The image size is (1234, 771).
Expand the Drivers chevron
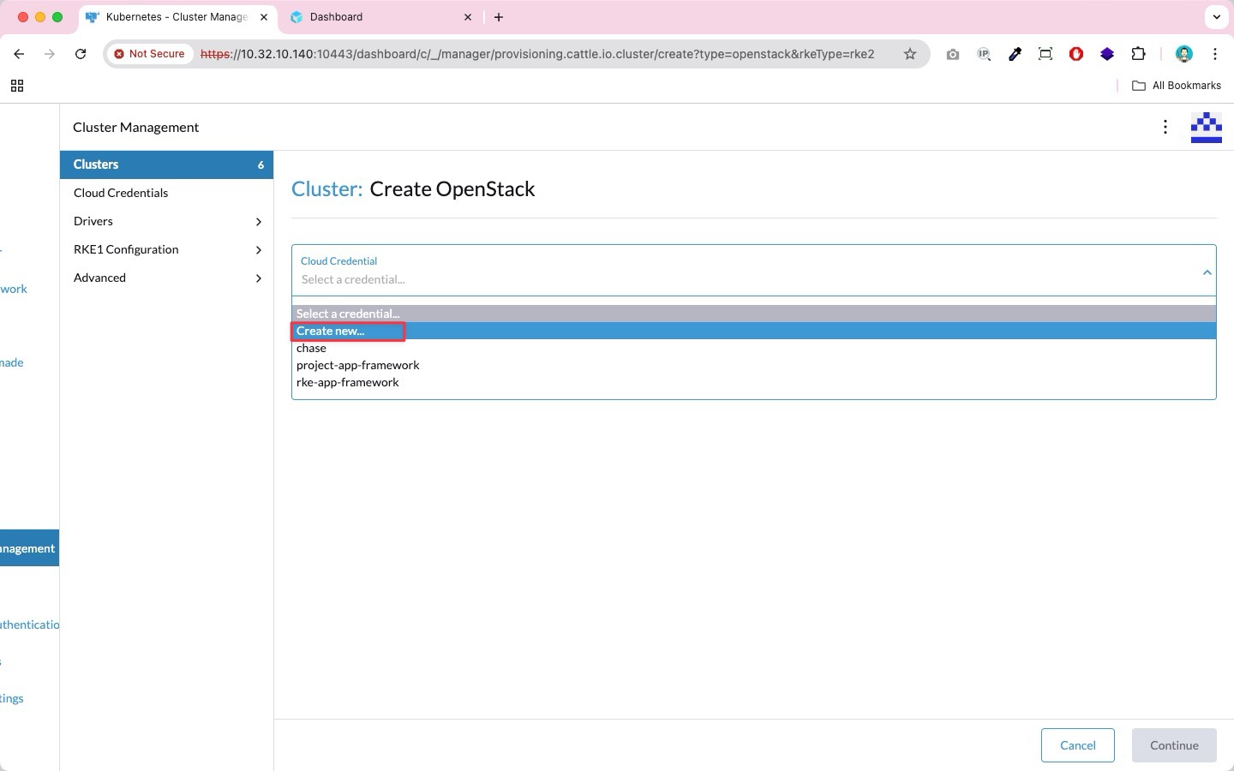[x=259, y=222]
